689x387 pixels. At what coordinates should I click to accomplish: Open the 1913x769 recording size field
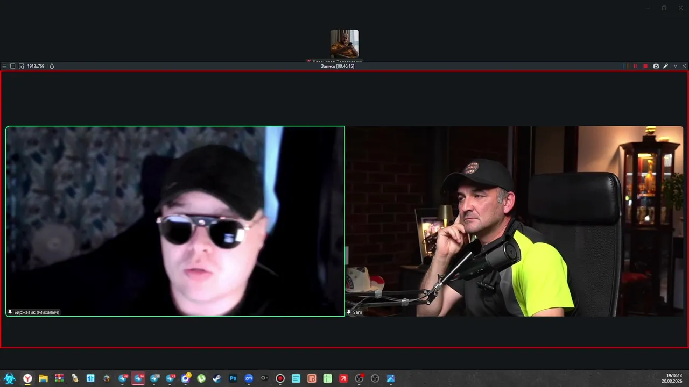36,66
